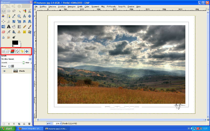
Task: Select the Paintbrush tool
Action: [x=30, y=27]
